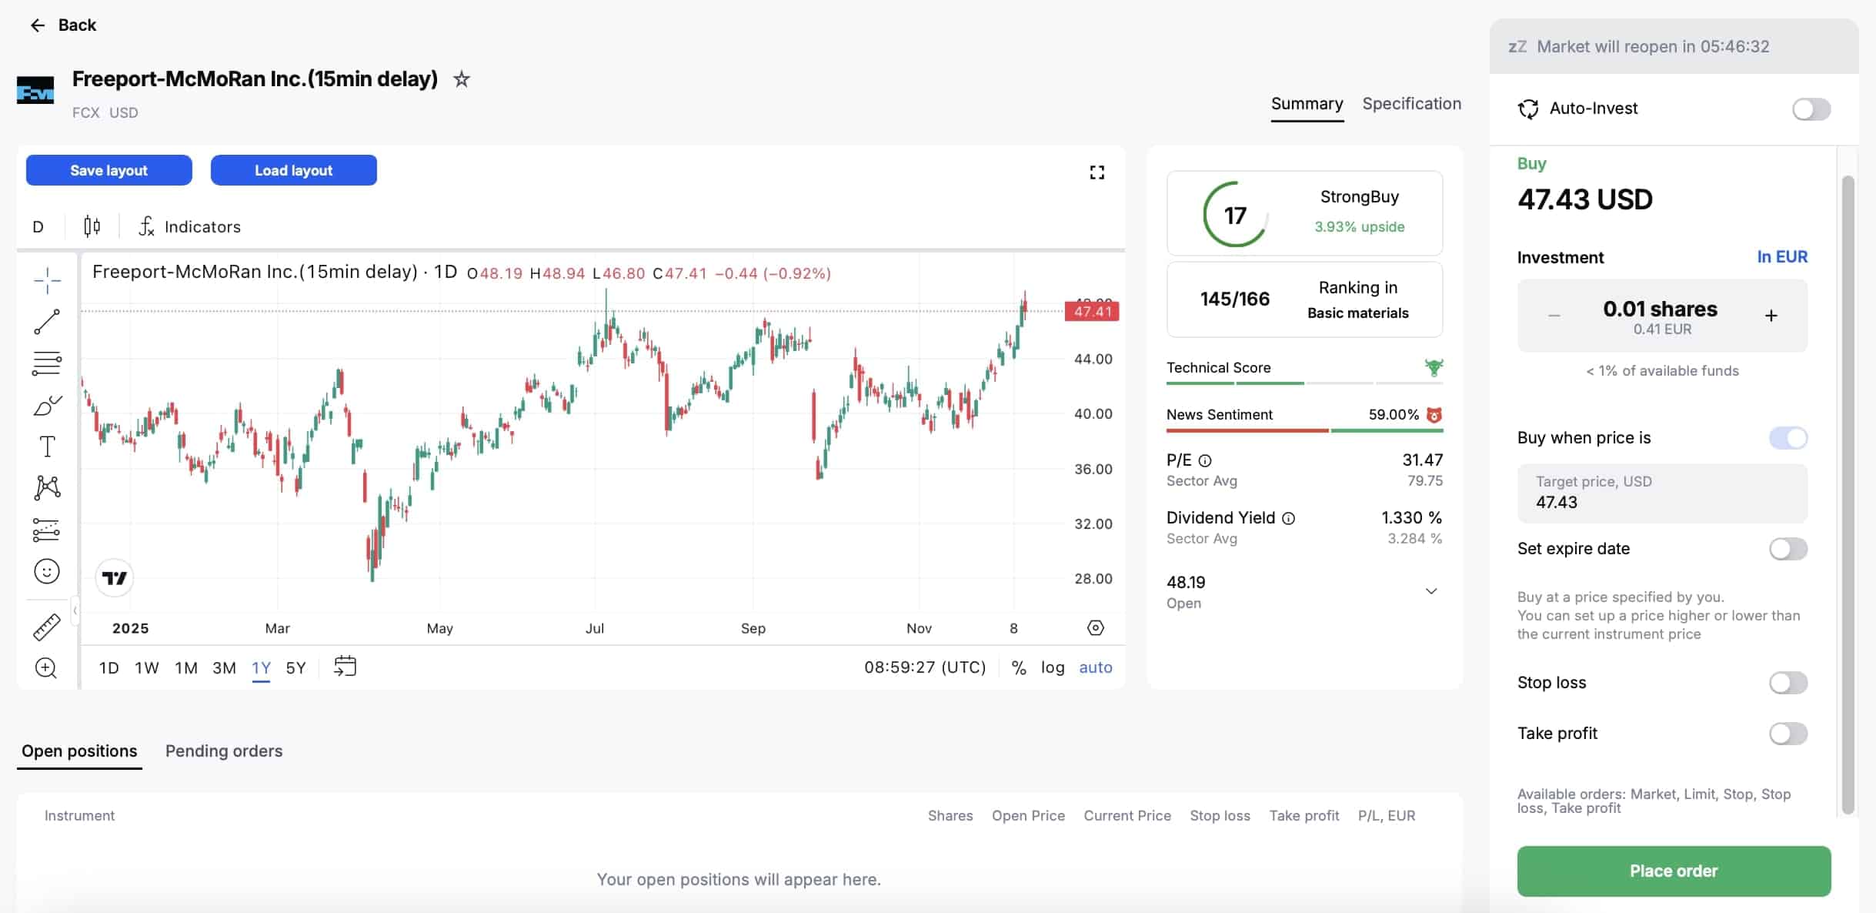Open timezone menu at 08:59:27 (UTC)
Screen dimensions: 1876x913
pos(924,667)
